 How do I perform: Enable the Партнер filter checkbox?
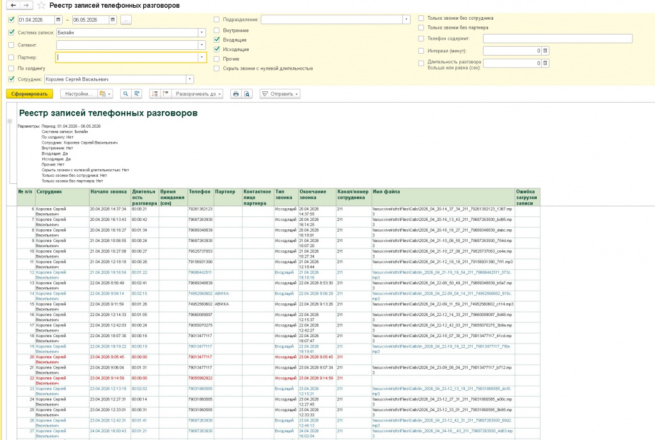tap(12, 57)
